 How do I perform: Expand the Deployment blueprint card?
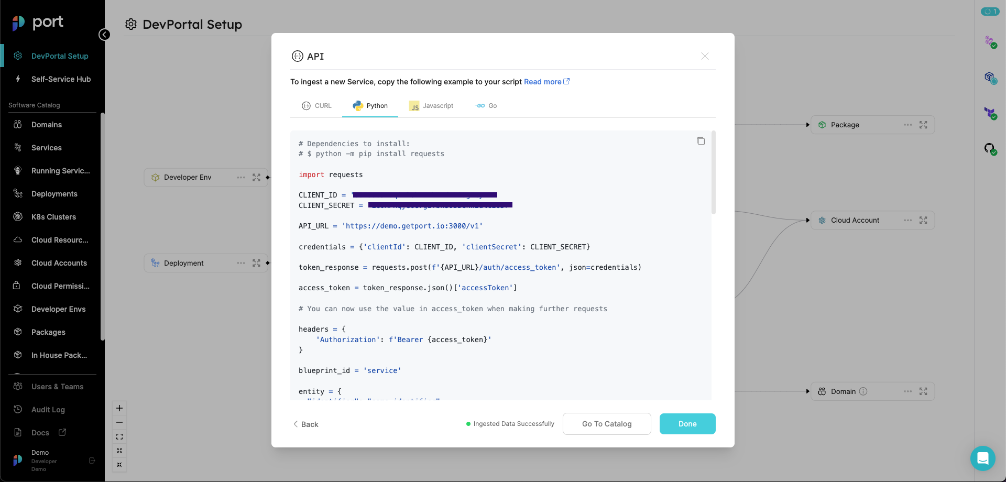coord(256,263)
